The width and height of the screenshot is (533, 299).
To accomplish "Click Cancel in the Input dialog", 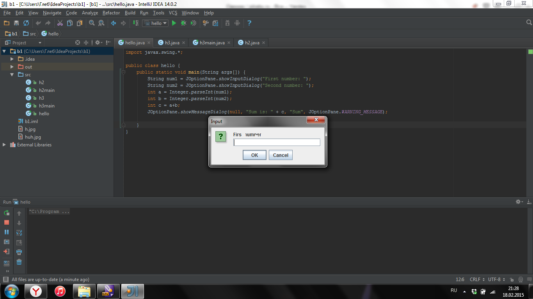I will [x=281, y=155].
